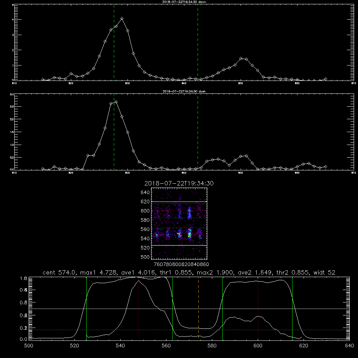Click the green vertical line near 585 in bottom plot
Image resolution: width=358 pixels, height=358 pixels.
coord(222,308)
